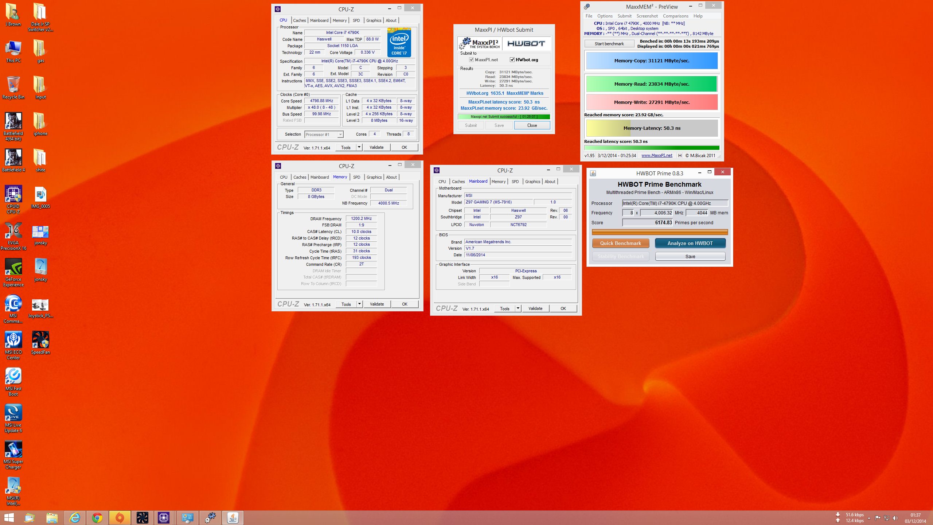The width and height of the screenshot is (933, 525).
Task: Open Internet Explorer from the taskbar
Action: point(75,518)
